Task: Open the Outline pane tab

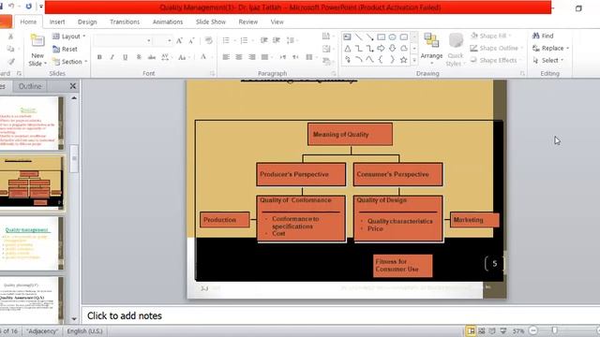Action: (30, 86)
